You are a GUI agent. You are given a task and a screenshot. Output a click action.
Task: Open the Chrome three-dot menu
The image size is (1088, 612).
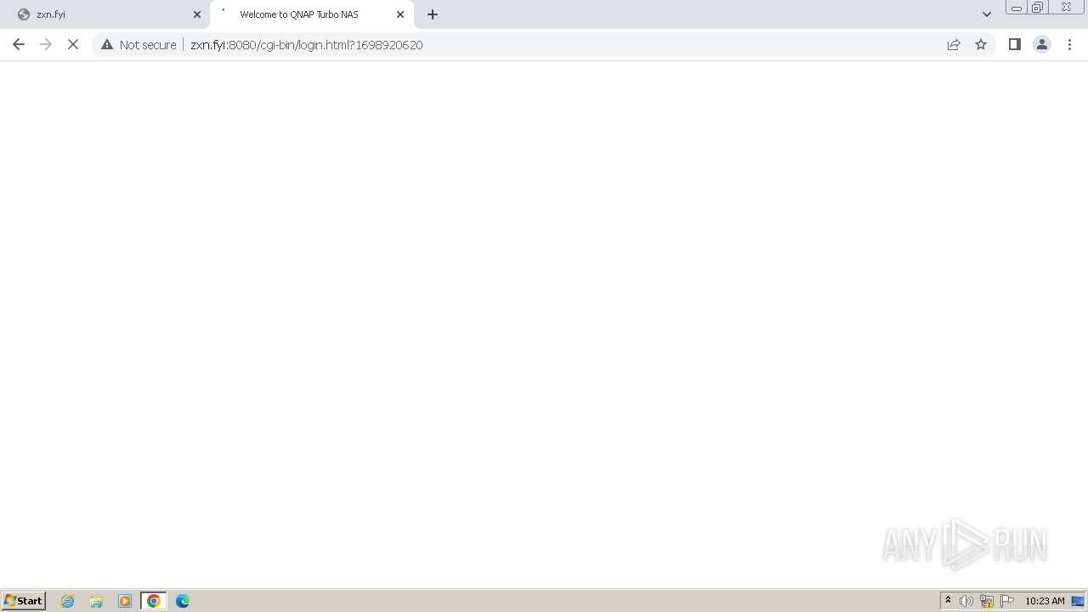coord(1069,44)
